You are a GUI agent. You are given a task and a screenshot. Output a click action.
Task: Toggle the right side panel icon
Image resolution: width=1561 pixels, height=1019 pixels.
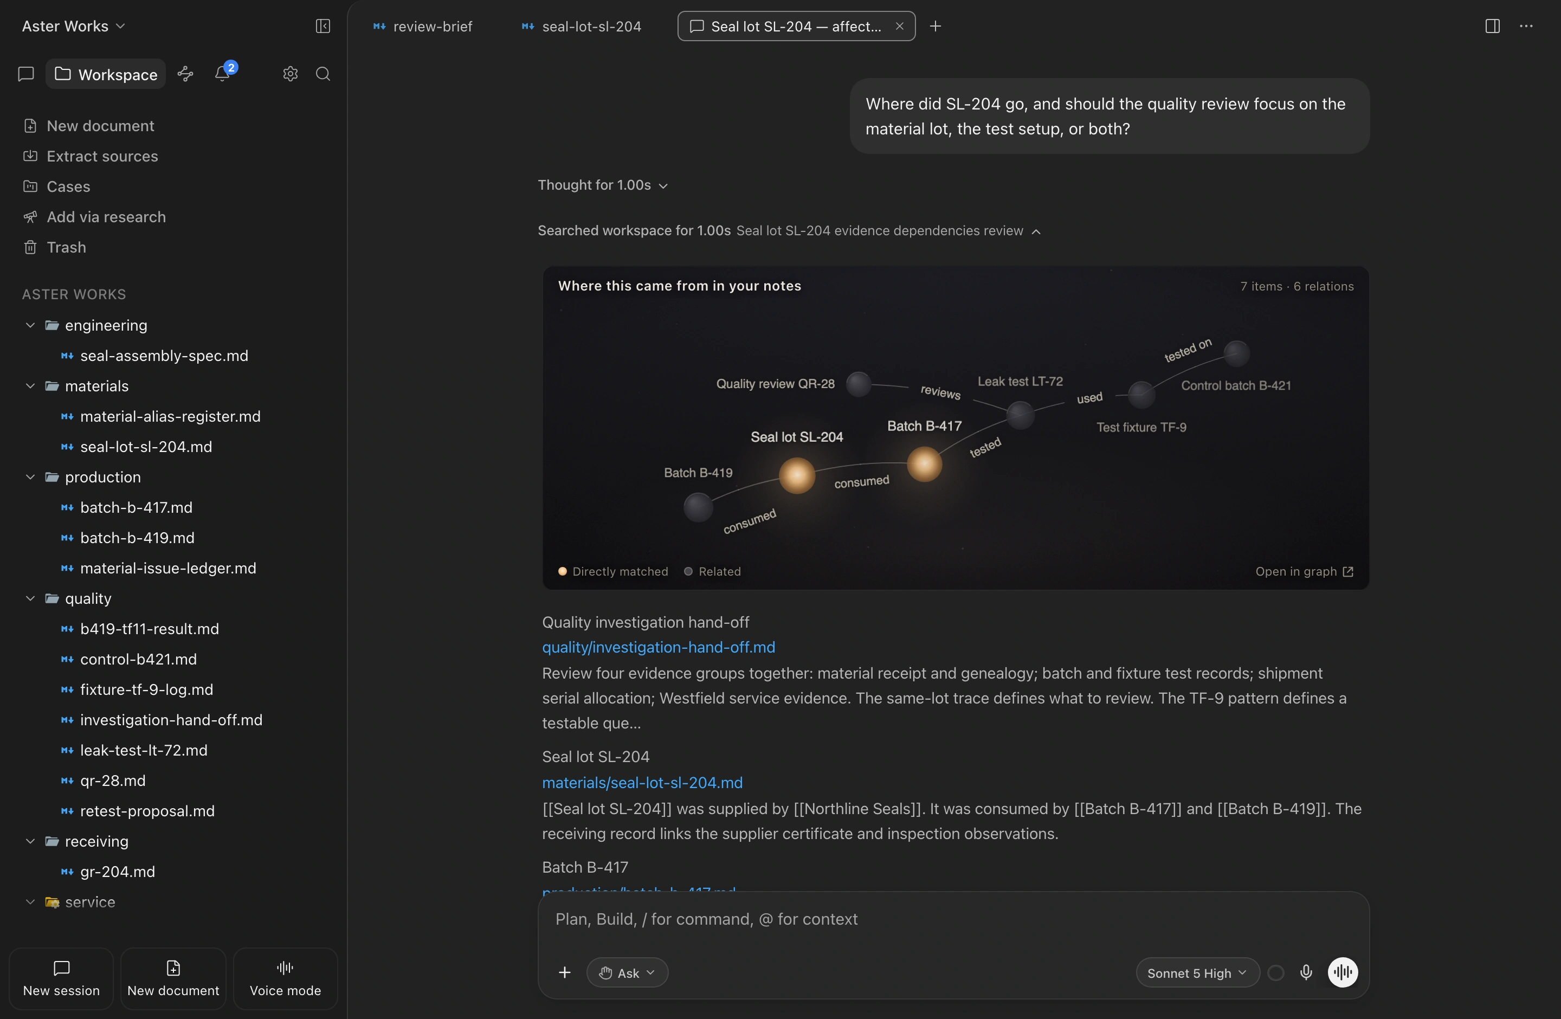(x=1492, y=26)
